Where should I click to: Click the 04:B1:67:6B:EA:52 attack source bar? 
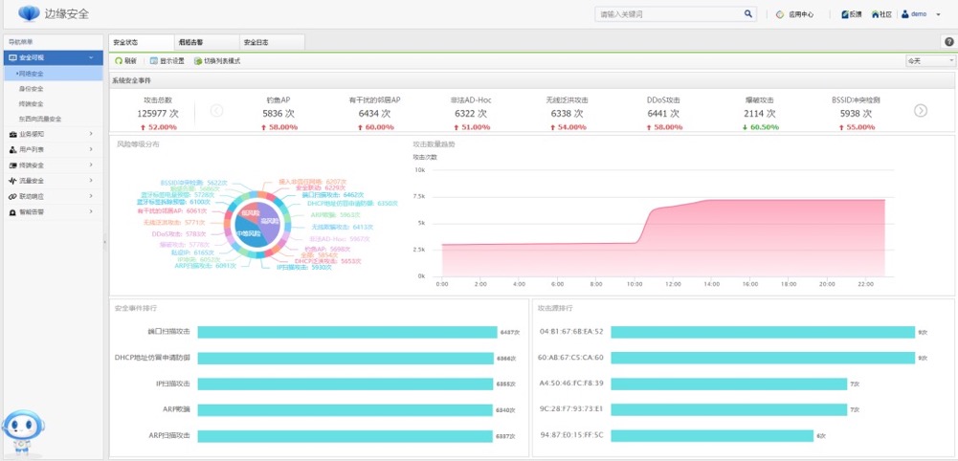click(x=763, y=332)
